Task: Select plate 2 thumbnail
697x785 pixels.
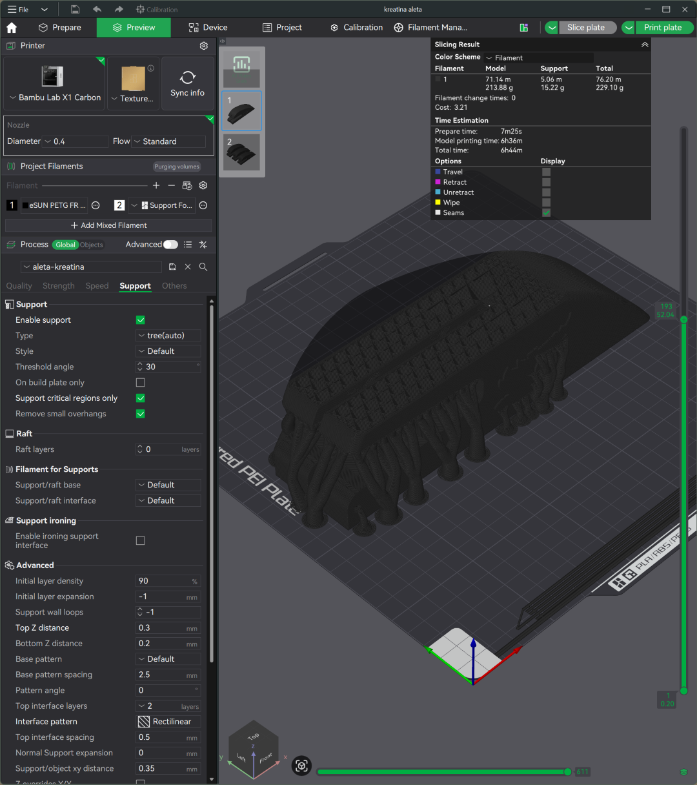Action: pyautogui.click(x=242, y=153)
